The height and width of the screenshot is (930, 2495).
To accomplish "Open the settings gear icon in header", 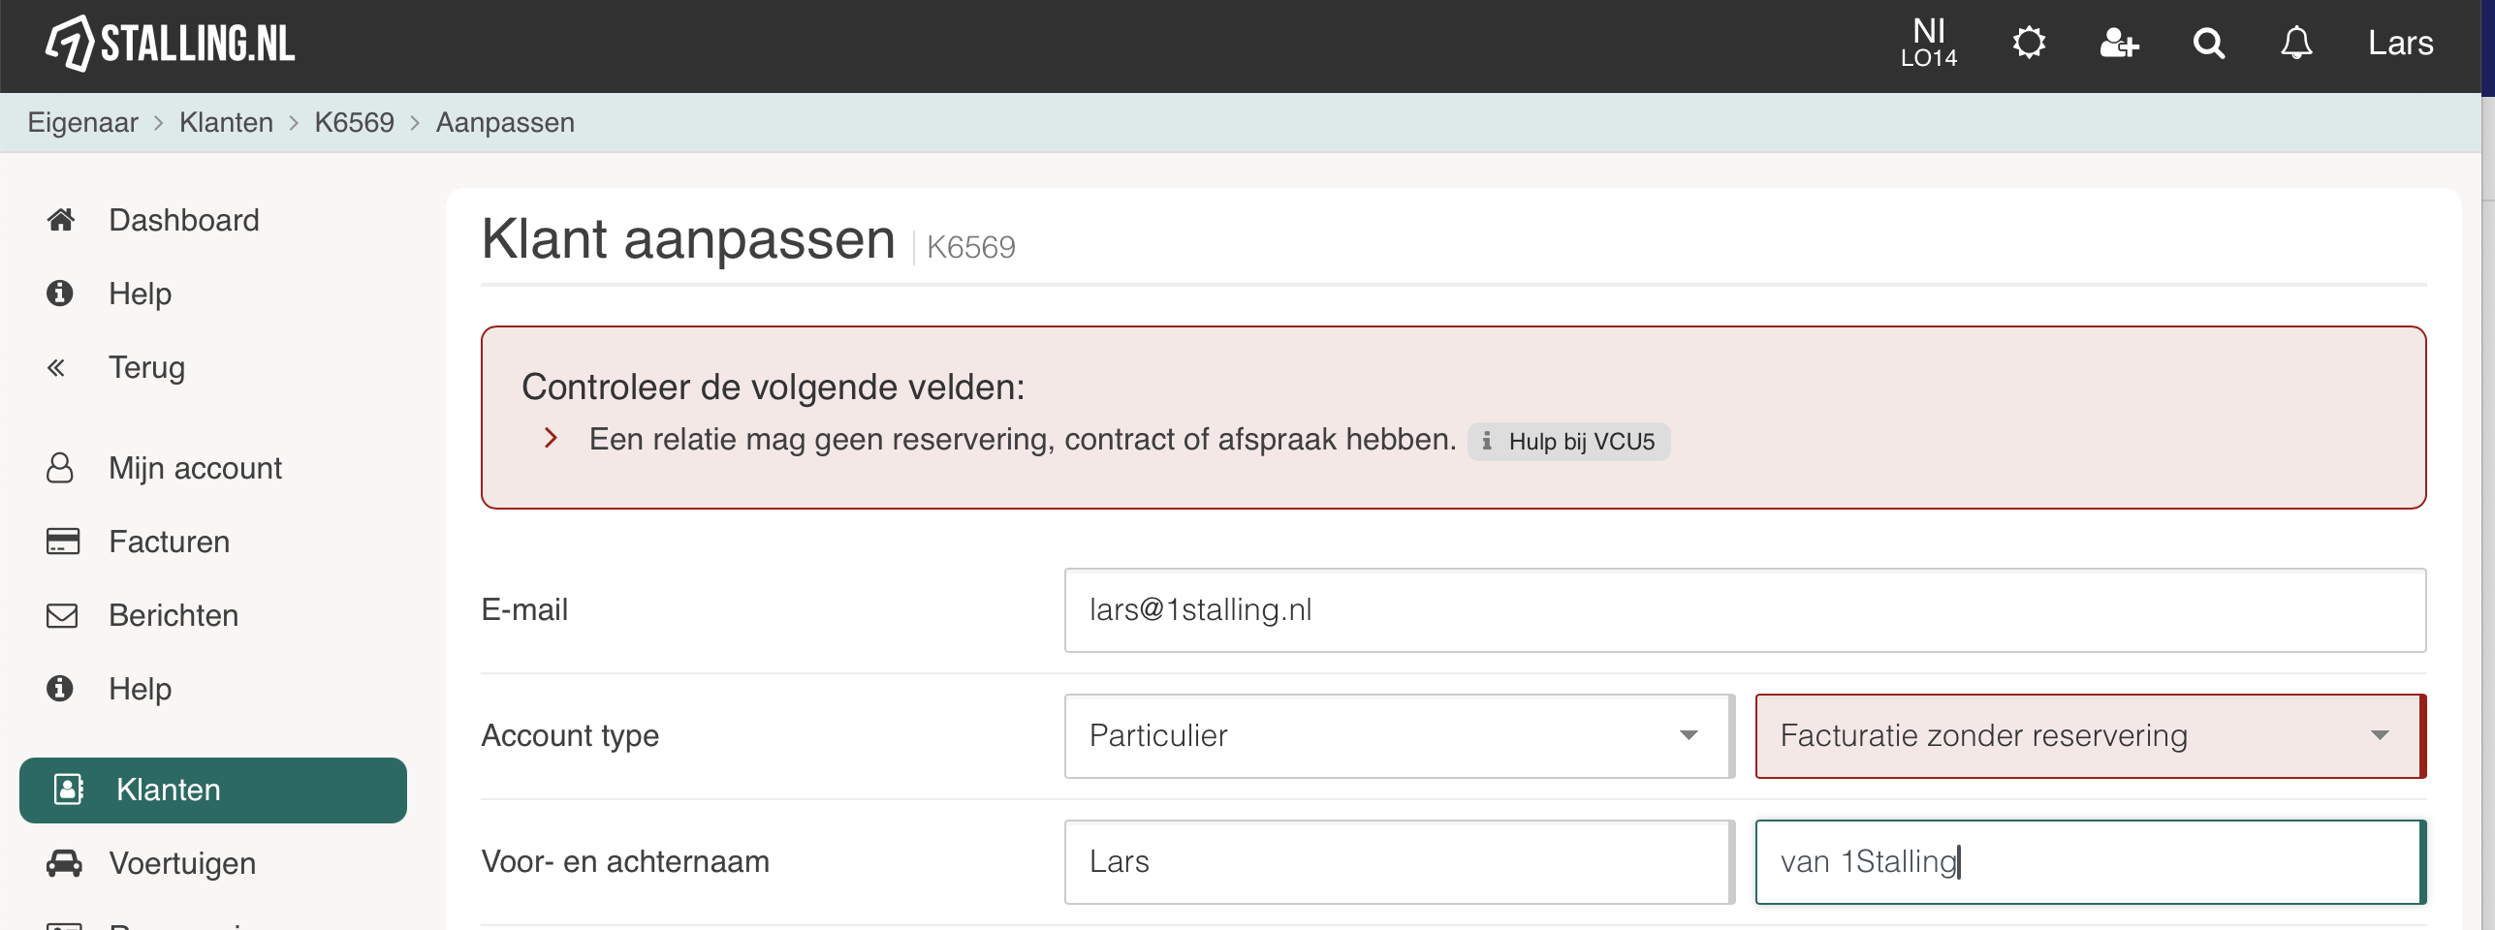I will pos(2028,43).
